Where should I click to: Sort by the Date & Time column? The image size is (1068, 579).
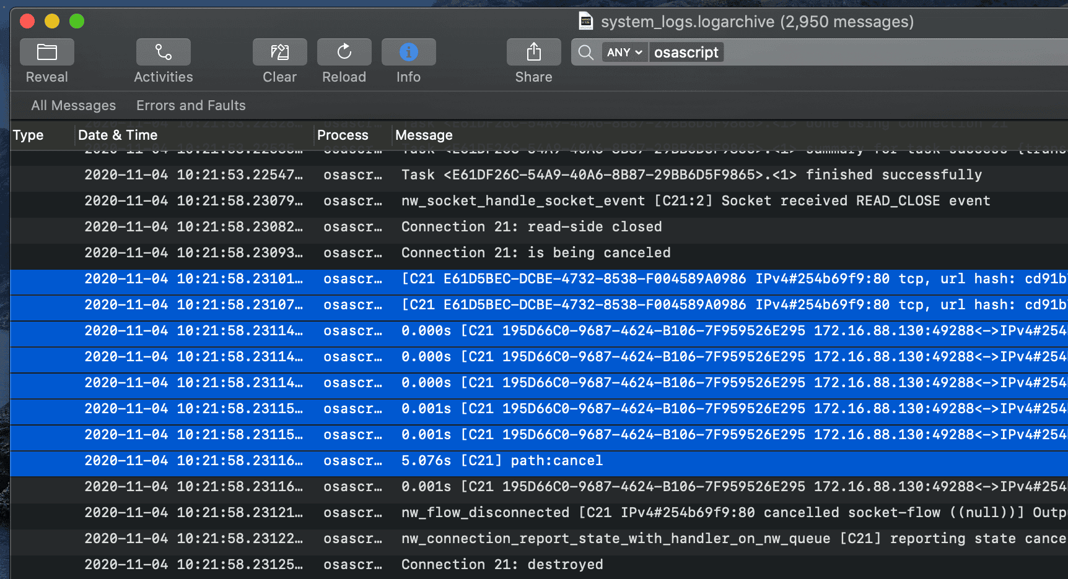(118, 135)
